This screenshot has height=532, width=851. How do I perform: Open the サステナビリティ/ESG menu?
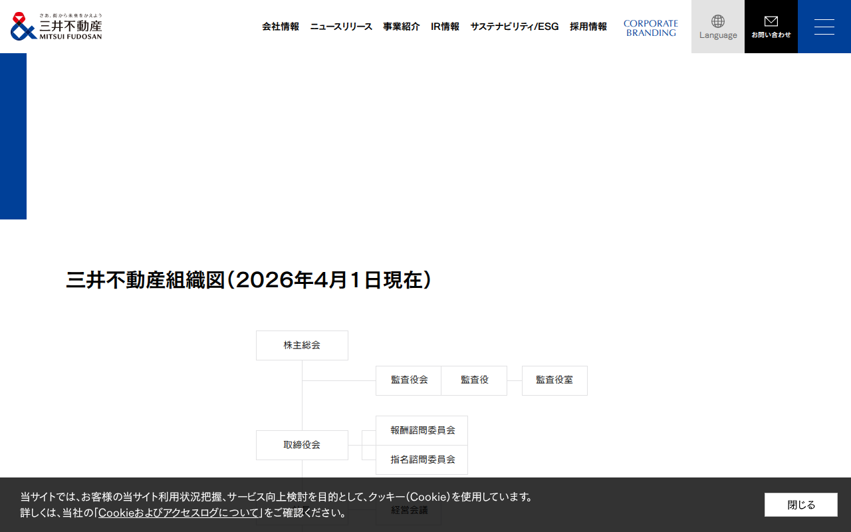[515, 27]
